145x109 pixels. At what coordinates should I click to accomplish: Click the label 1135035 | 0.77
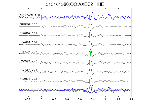(x=29, y=51)
